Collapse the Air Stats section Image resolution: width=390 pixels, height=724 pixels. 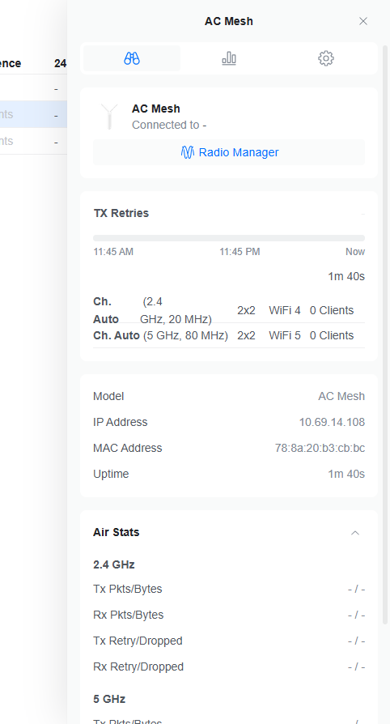pyautogui.click(x=355, y=533)
